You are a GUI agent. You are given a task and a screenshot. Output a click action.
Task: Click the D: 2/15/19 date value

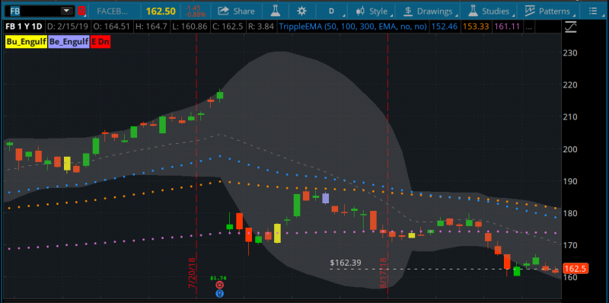68,27
